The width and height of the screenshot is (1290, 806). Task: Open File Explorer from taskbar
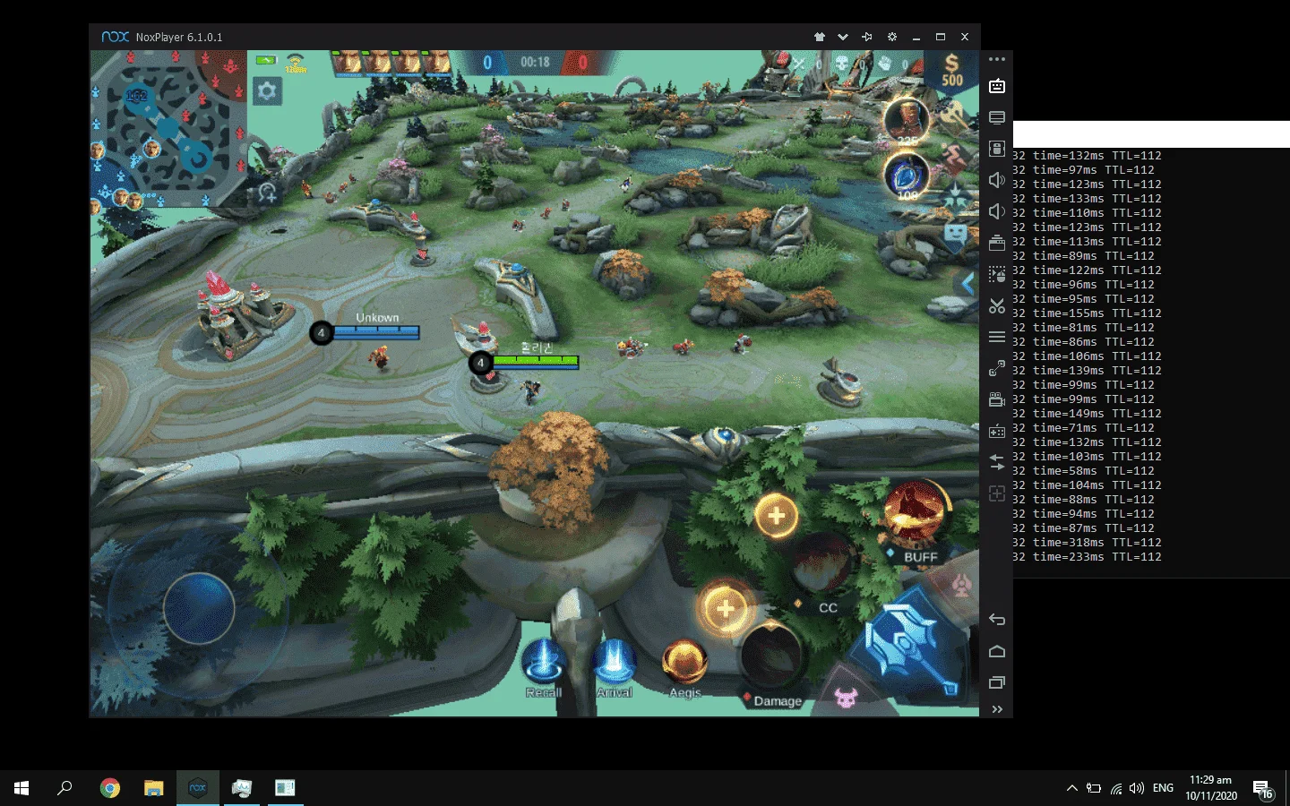click(154, 788)
